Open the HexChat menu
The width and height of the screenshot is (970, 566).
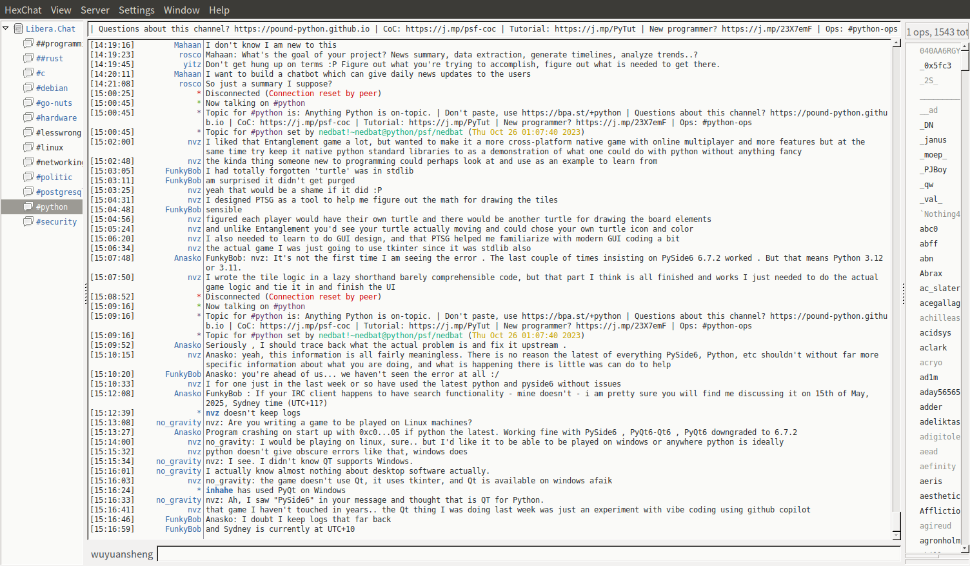[x=23, y=10]
